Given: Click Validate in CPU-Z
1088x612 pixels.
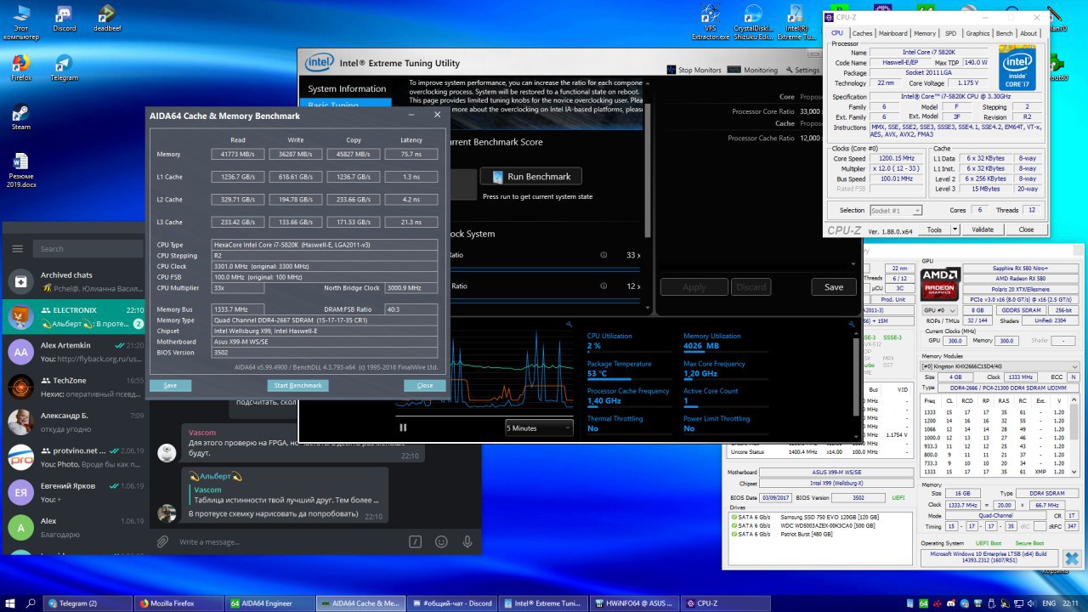Looking at the screenshot, I should click(983, 229).
